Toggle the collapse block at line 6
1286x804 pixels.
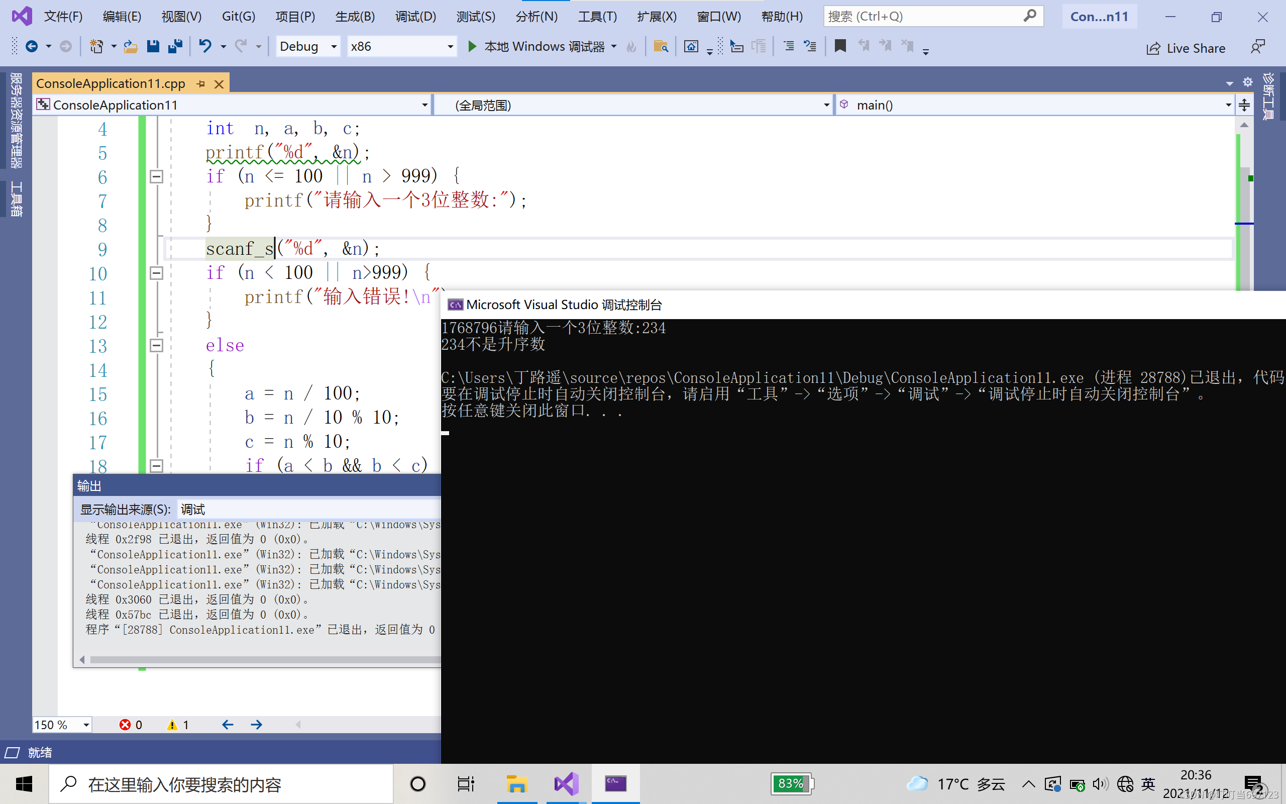[x=156, y=176]
